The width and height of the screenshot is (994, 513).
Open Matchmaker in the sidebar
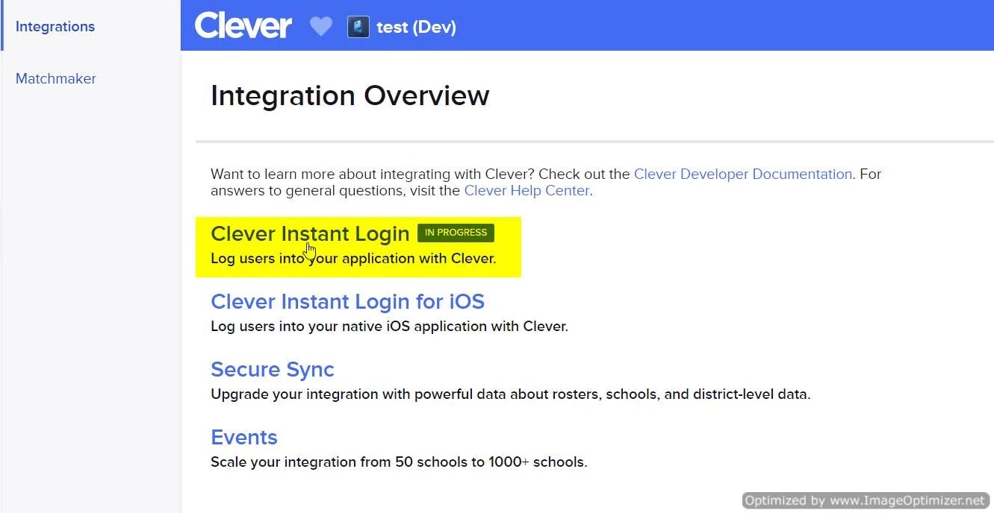(56, 79)
